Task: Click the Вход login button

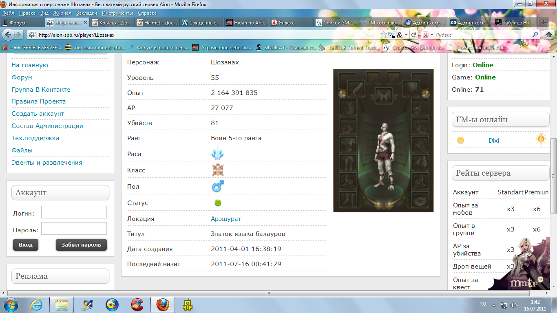Action: (x=26, y=245)
